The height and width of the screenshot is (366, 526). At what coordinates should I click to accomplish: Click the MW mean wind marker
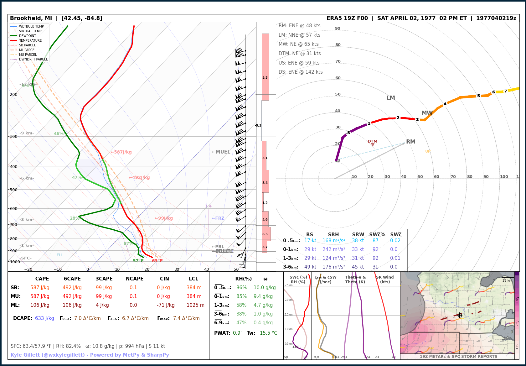click(x=427, y=113)
